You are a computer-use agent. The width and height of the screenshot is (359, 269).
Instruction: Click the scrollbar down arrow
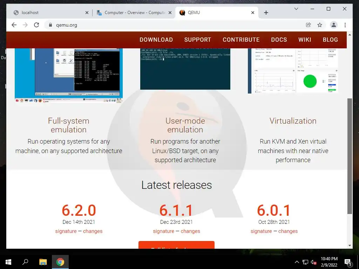click(x=350, y=246)
